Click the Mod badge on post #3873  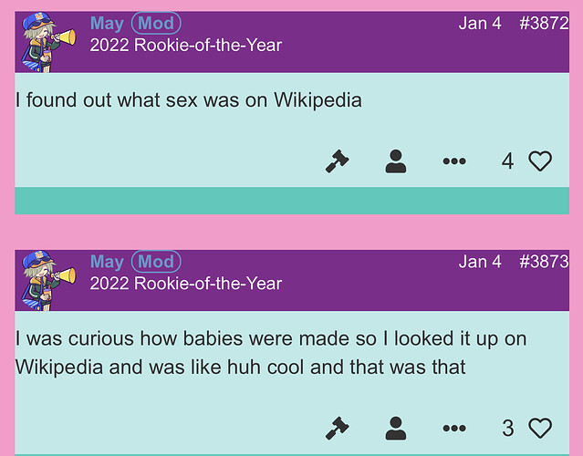click(156, 262)
